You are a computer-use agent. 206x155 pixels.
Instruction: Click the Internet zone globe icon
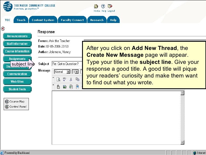coord(195,153)
